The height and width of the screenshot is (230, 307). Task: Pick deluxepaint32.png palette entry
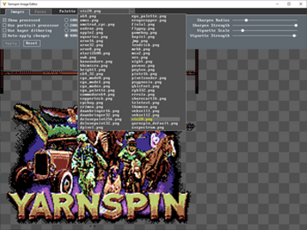pyautogui.click(x=99, y=123)
